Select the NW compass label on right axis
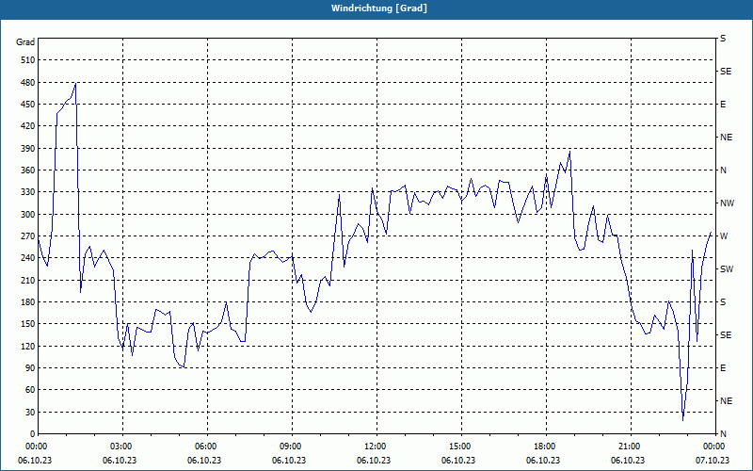This screenshot has width=753, height=471. coord(727,203)
